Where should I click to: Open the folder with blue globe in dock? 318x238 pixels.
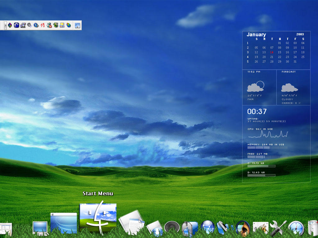[x=155, y=229]
